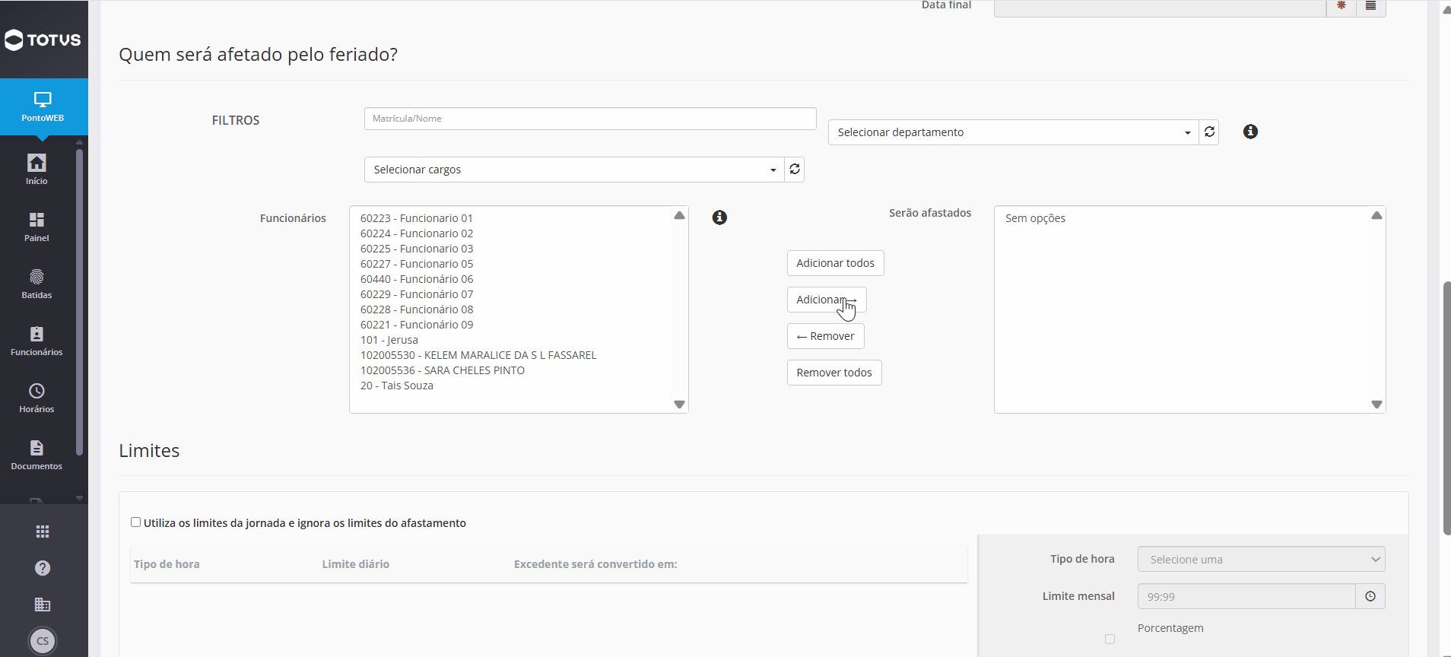Image resolution: width=1451 pixels, height=657 pixels.
Task: Open Documentos section in sidebar
Action: tap(37, 455)
